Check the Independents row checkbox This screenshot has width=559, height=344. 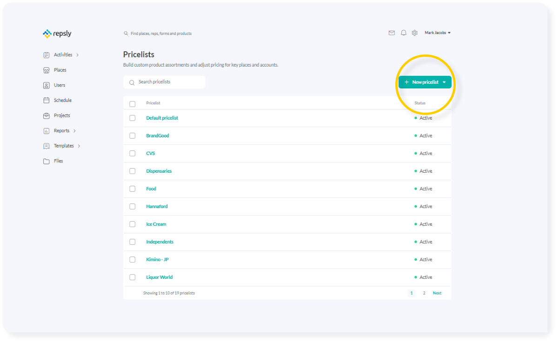coord(132,242)
